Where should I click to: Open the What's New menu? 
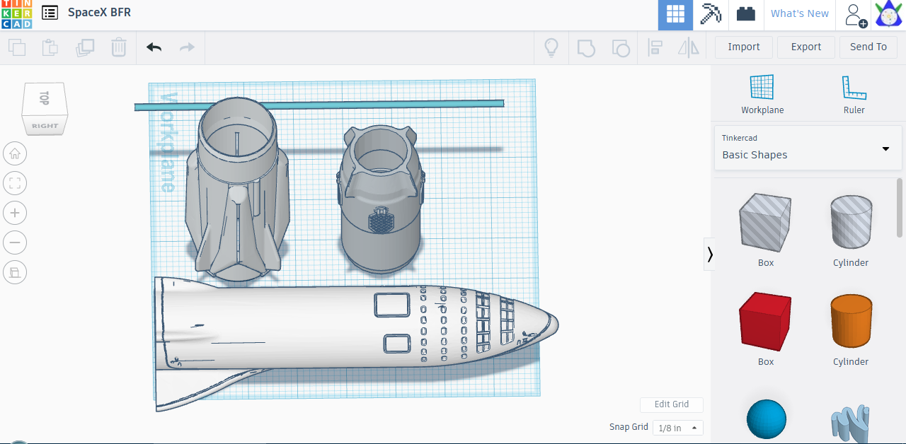pos(800,13)
